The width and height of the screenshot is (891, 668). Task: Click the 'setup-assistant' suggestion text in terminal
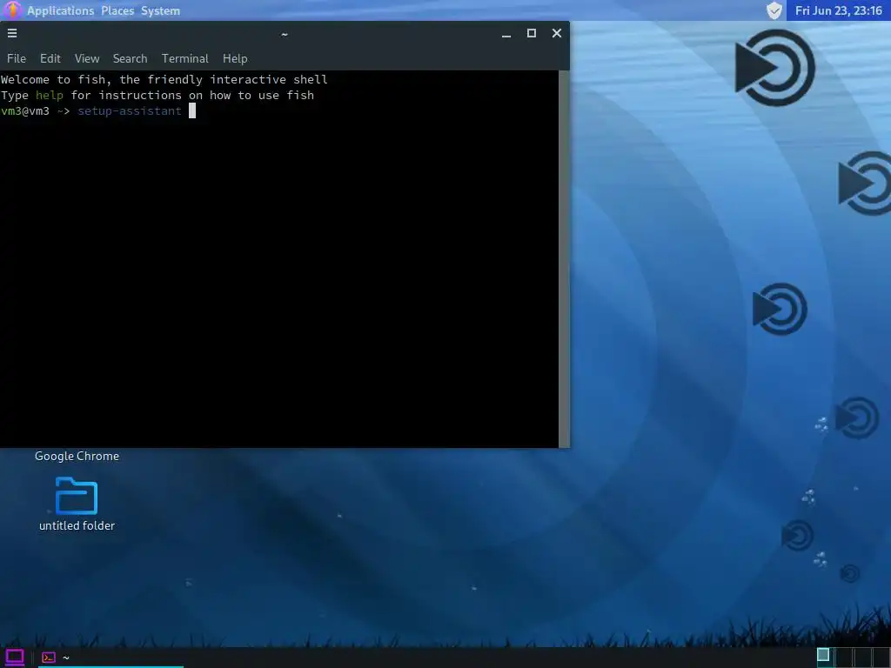pos(130,110)
